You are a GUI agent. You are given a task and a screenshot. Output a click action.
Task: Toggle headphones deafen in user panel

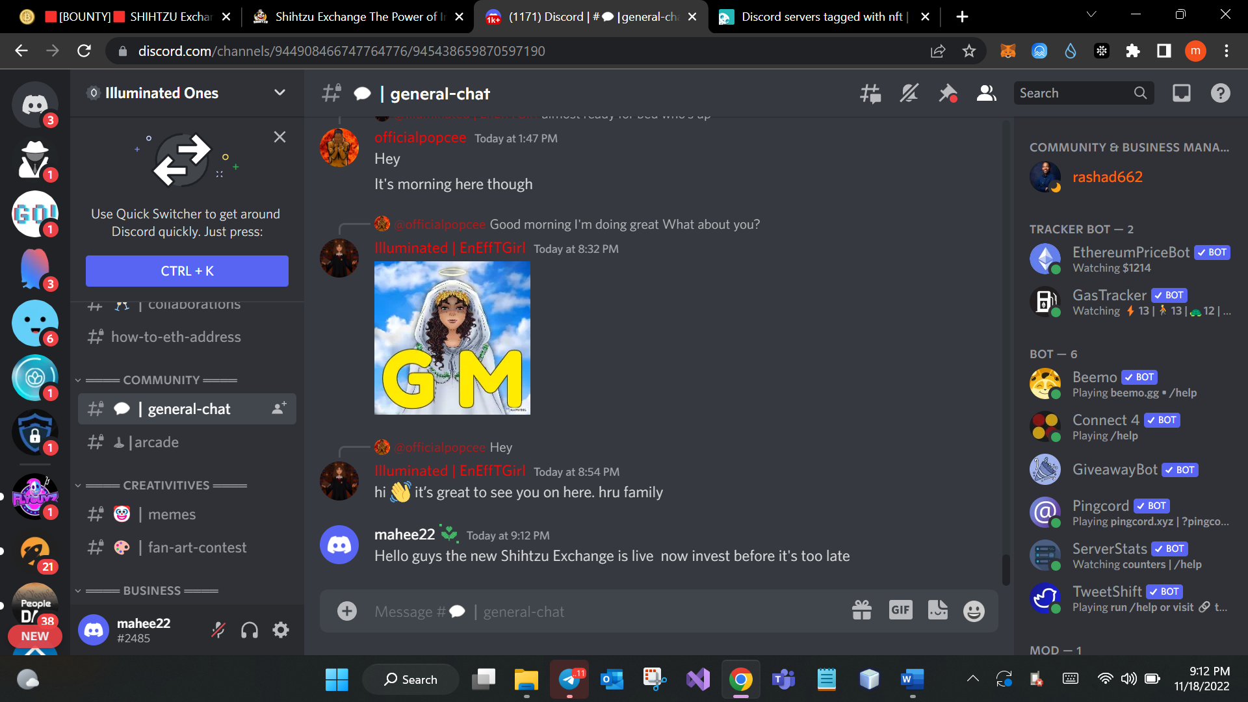pyautogui.click(x=250, y=630)
